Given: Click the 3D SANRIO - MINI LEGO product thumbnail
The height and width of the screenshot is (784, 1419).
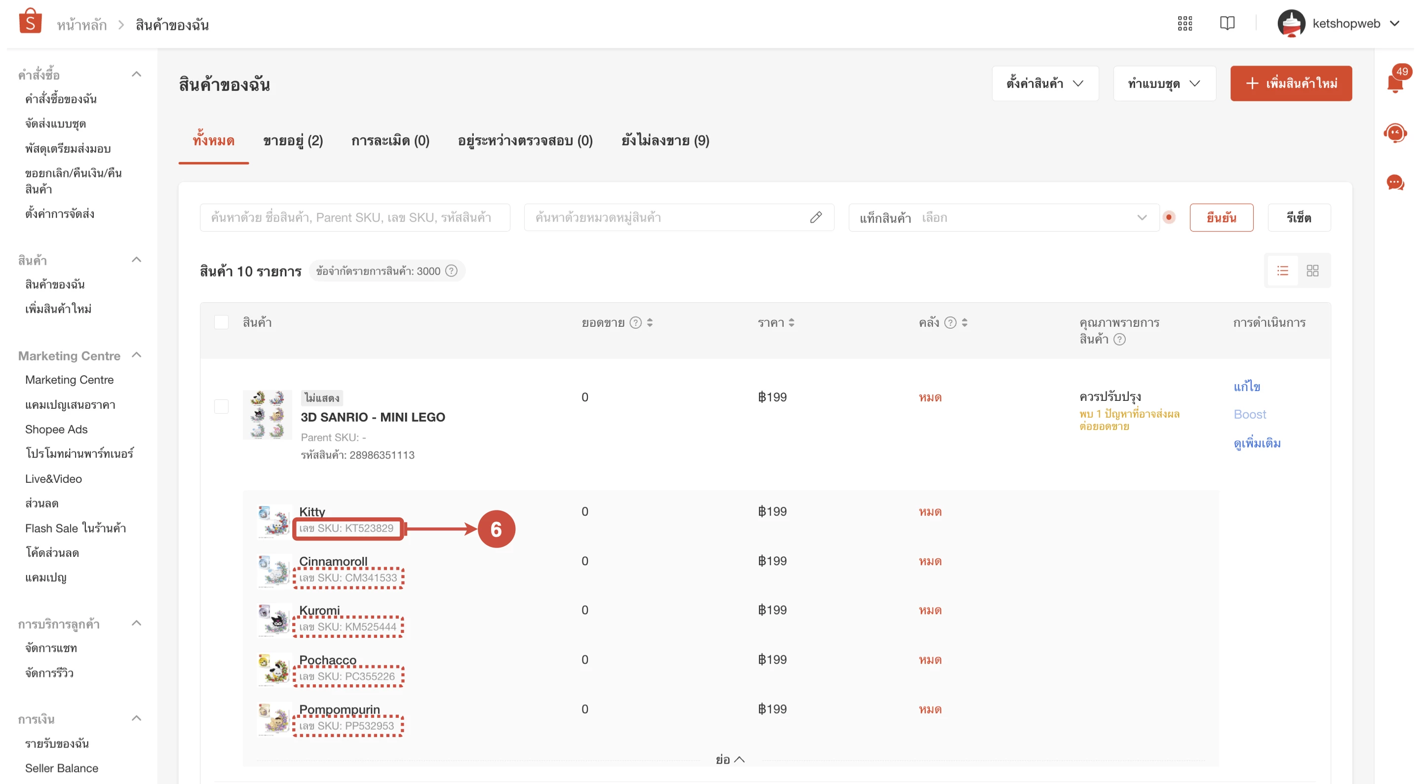Looking at the screenshot, I should [x=268, y=414].
